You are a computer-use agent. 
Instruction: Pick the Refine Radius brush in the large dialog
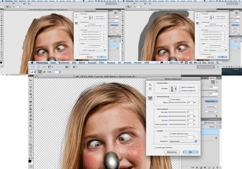tap(150, 98)
